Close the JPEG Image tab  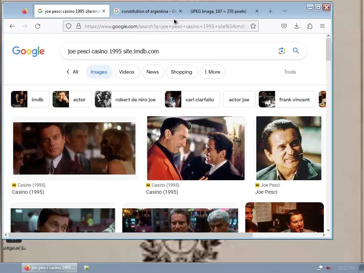(257, 11)
